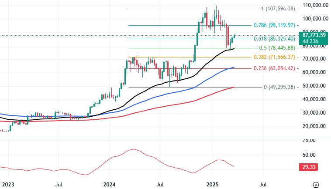This screenshot has width=331, height=189.
Task: Click the Jul label between 2023 and 2024
Action: (59, 185)
